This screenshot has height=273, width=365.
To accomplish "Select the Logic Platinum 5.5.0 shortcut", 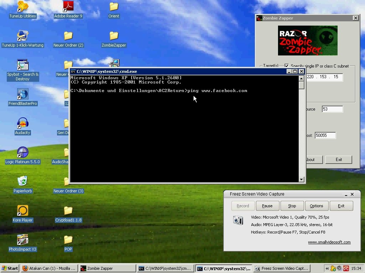I will tap(22, 155).
